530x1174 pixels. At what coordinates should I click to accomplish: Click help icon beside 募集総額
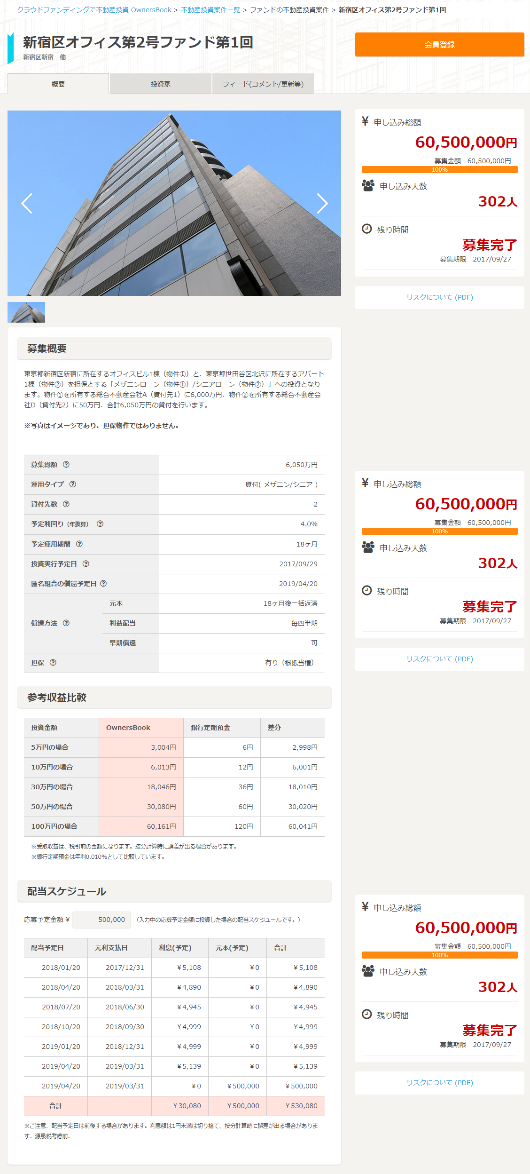66,464
